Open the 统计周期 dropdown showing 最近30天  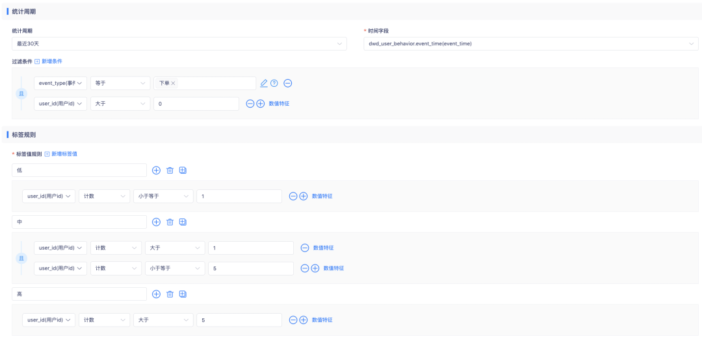pyautogui.click(x=179, y=44)
